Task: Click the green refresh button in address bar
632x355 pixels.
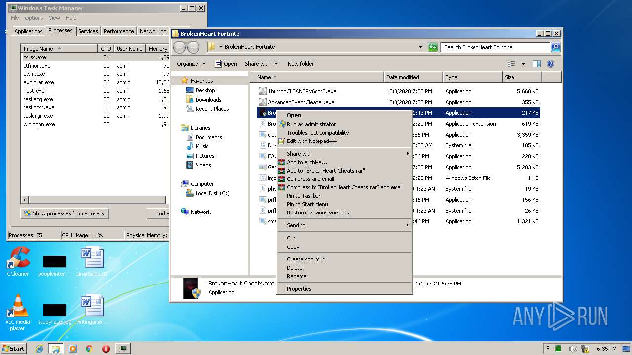Action: [433, 47]
